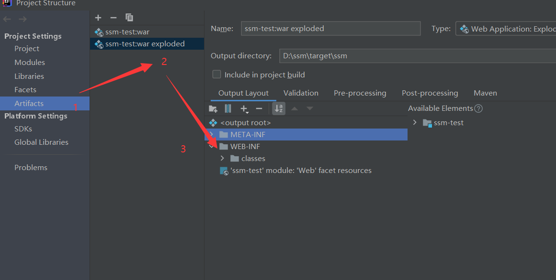
Task: Click the Available Elements help icon
Action: pyautogui.click(x=478, y=108)
